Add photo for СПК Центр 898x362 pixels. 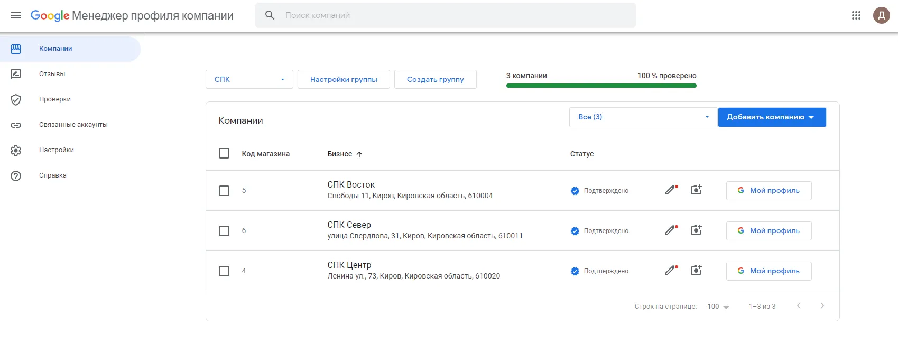696,270
